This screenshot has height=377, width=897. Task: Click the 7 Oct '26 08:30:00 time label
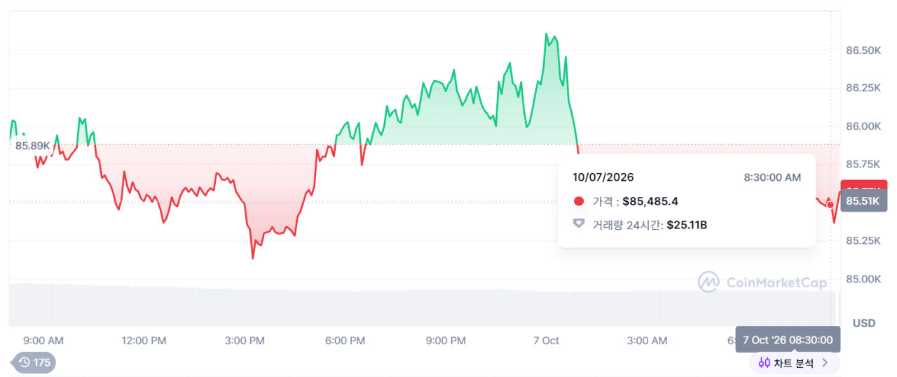pyautogui.click(x=787, y=340)
